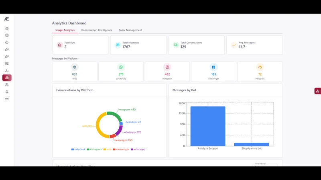Switch to the Conversation Intelligence tab

(97, 30)
